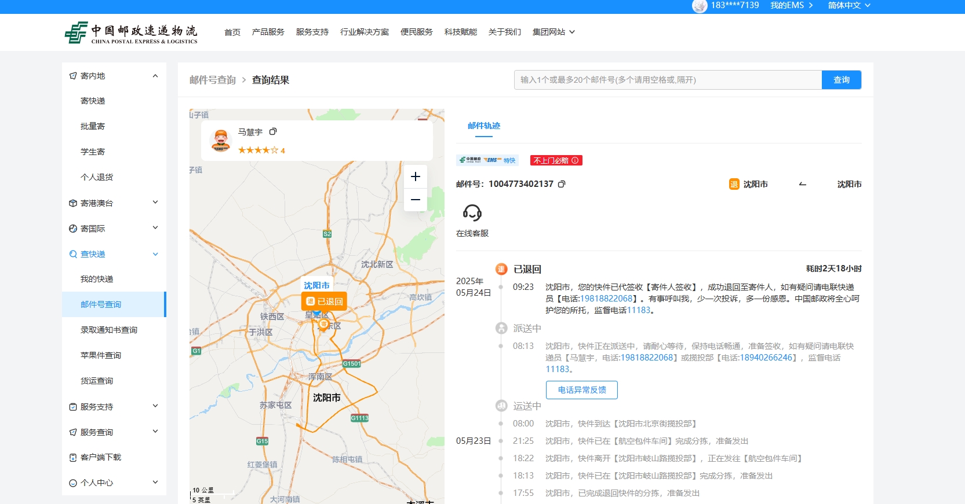Copy tracking number 1004773402137 via icon

[x=562, y=184]
